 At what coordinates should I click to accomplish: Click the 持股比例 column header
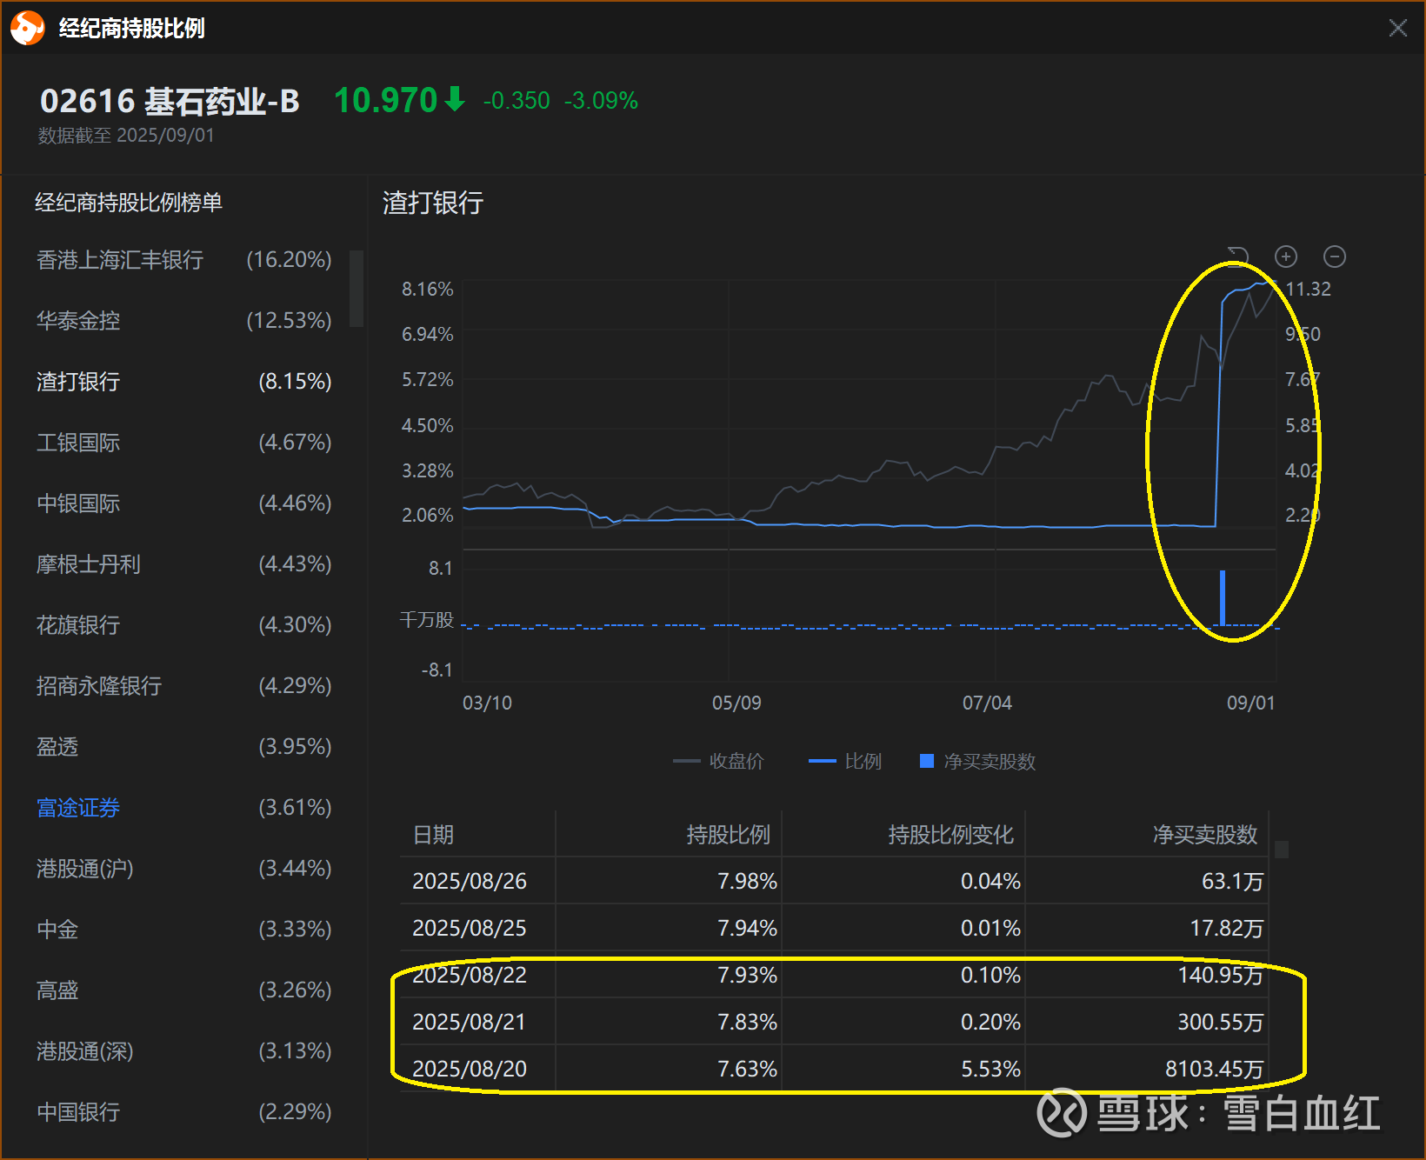click(729, 835)
